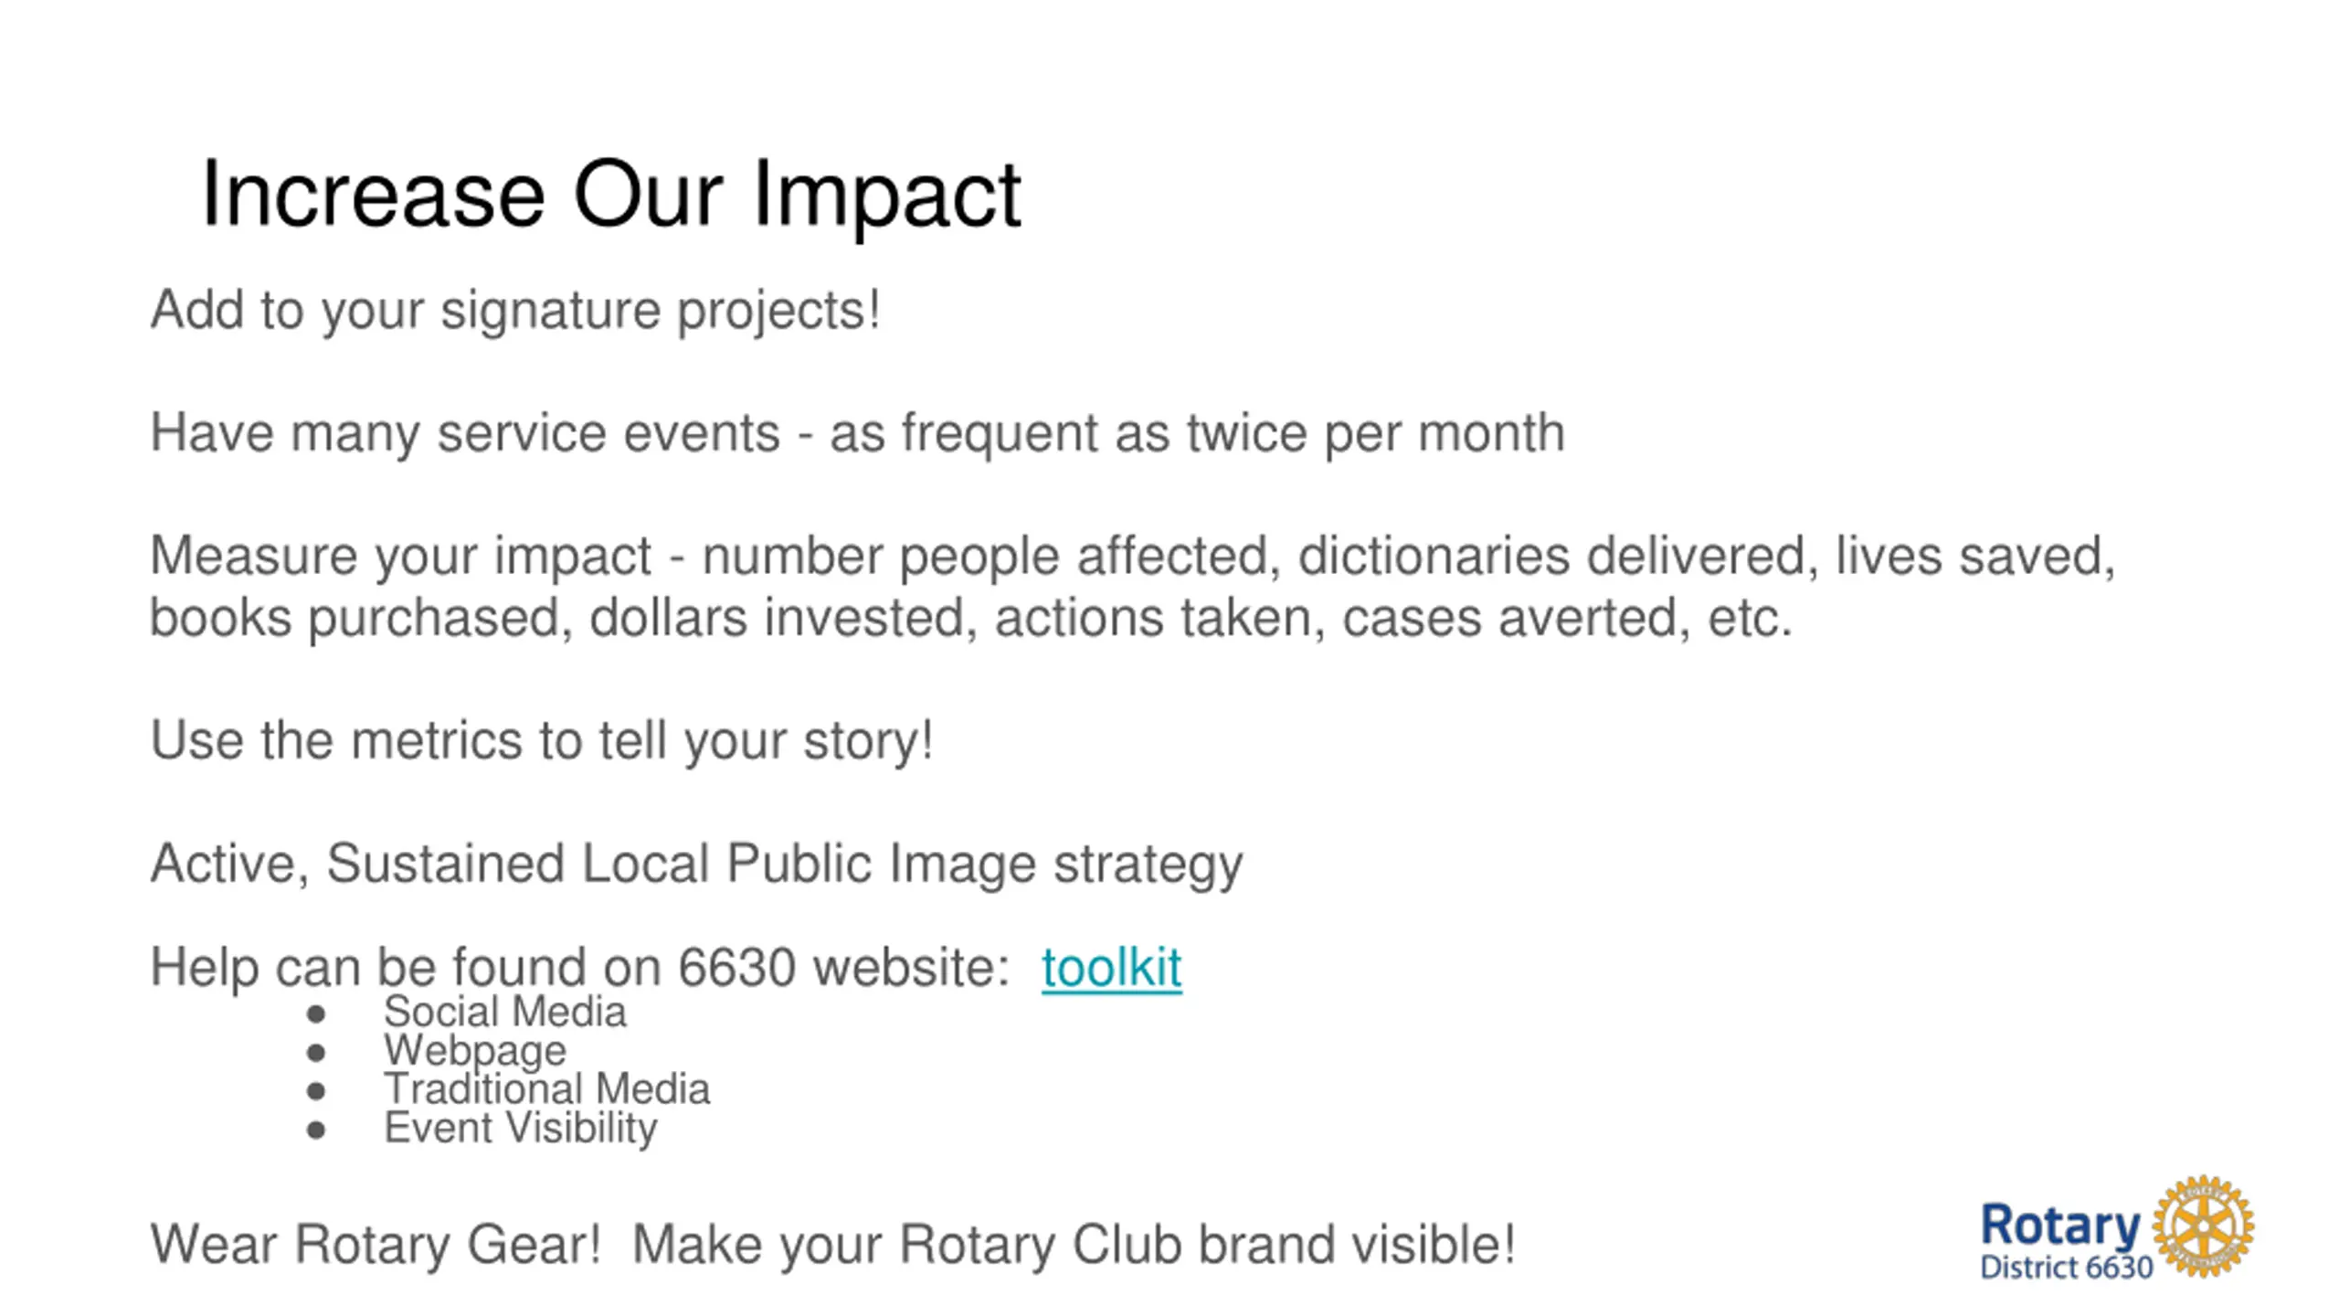Click the 'Measure your impact' paragraph

pos(1133,587)
